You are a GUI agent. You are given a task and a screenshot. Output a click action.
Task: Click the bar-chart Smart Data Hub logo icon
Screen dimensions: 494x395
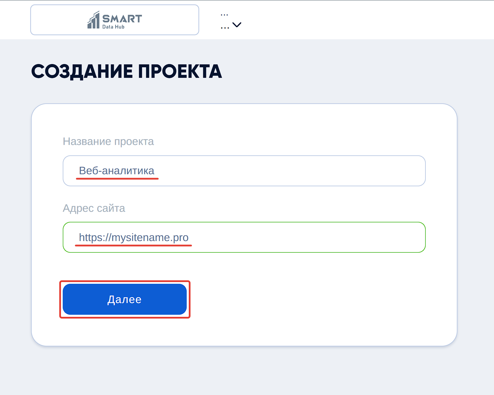tap(93, 20)
